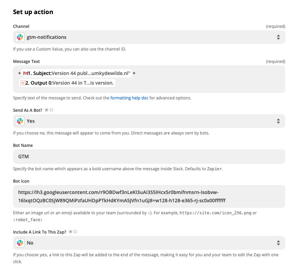Viewport: 299px width, 269px height.
Task: Click the gtm-notifications channel value
Action: (46, 37)
